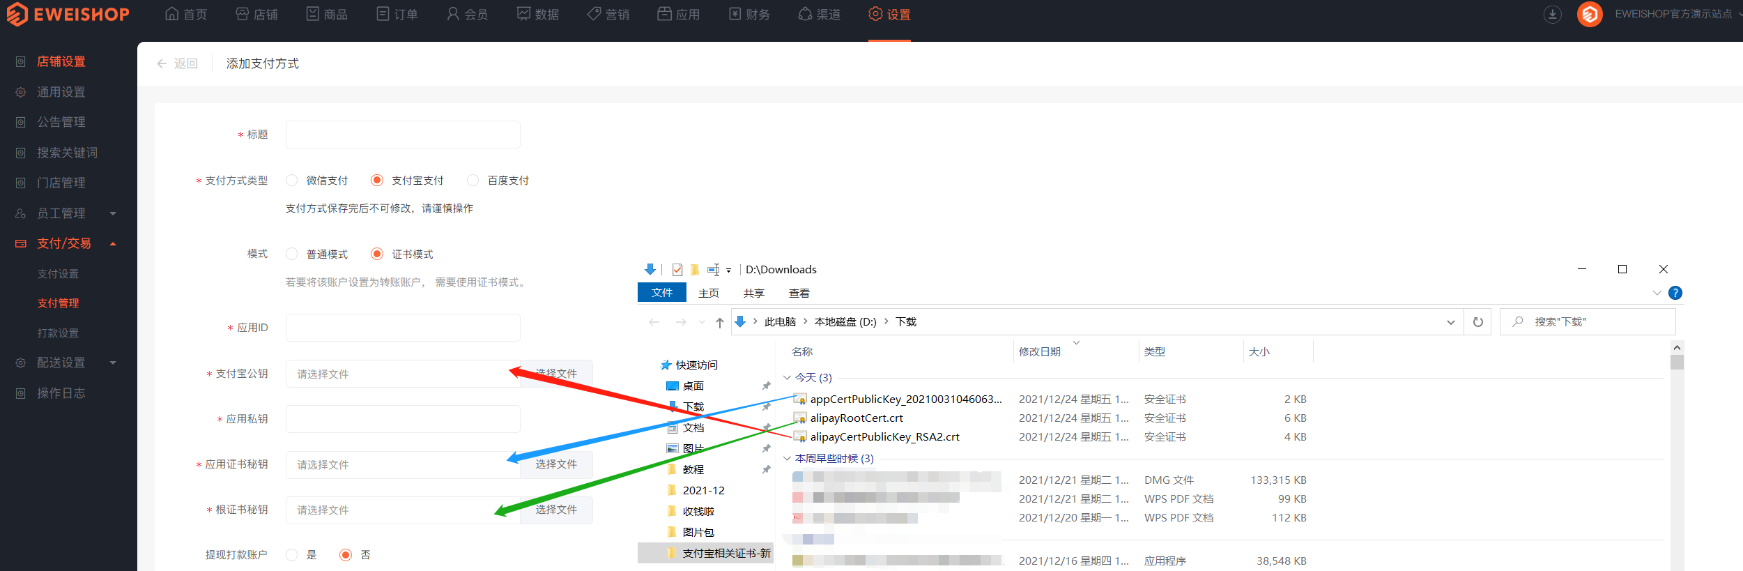Open 打款设置 submenu item
Screen dimensions: 1743x571
coord(58,333)
